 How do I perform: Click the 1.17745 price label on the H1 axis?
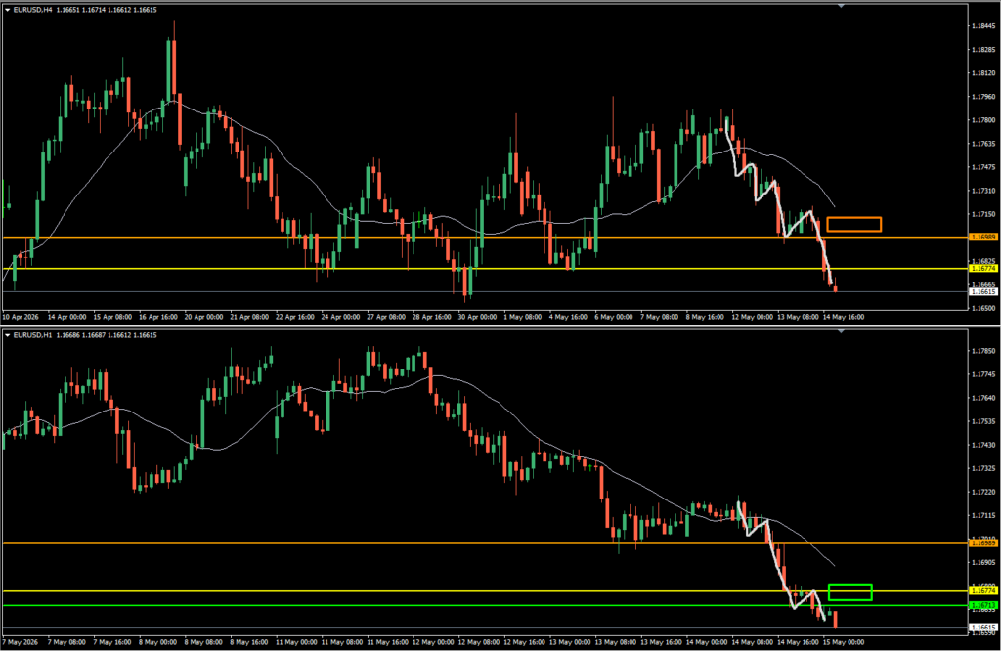click(983, 374)
